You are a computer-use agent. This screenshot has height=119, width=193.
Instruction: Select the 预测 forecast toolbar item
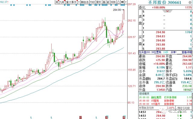(x=113, y=2)
